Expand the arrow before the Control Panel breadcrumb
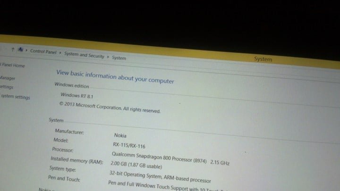Screen dimensions: 340x191 pos(26,50)
